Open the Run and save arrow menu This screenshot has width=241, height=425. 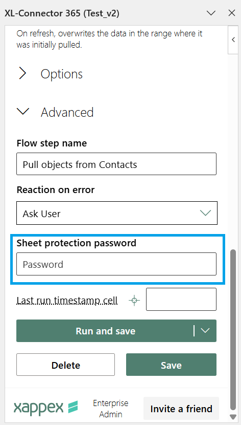205,331
